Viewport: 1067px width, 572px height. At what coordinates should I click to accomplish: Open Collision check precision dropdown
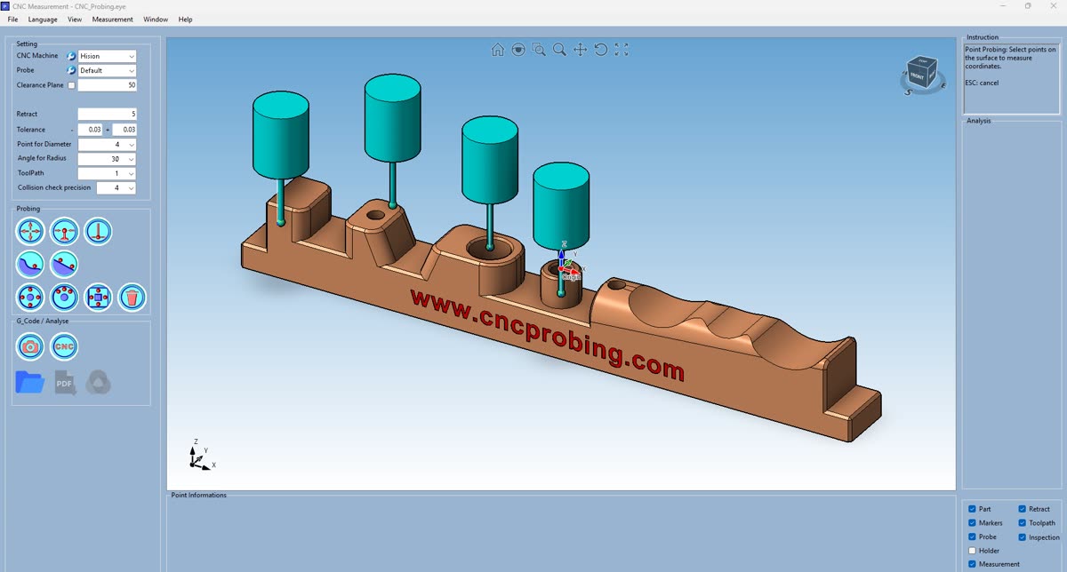tap(116, 187)
